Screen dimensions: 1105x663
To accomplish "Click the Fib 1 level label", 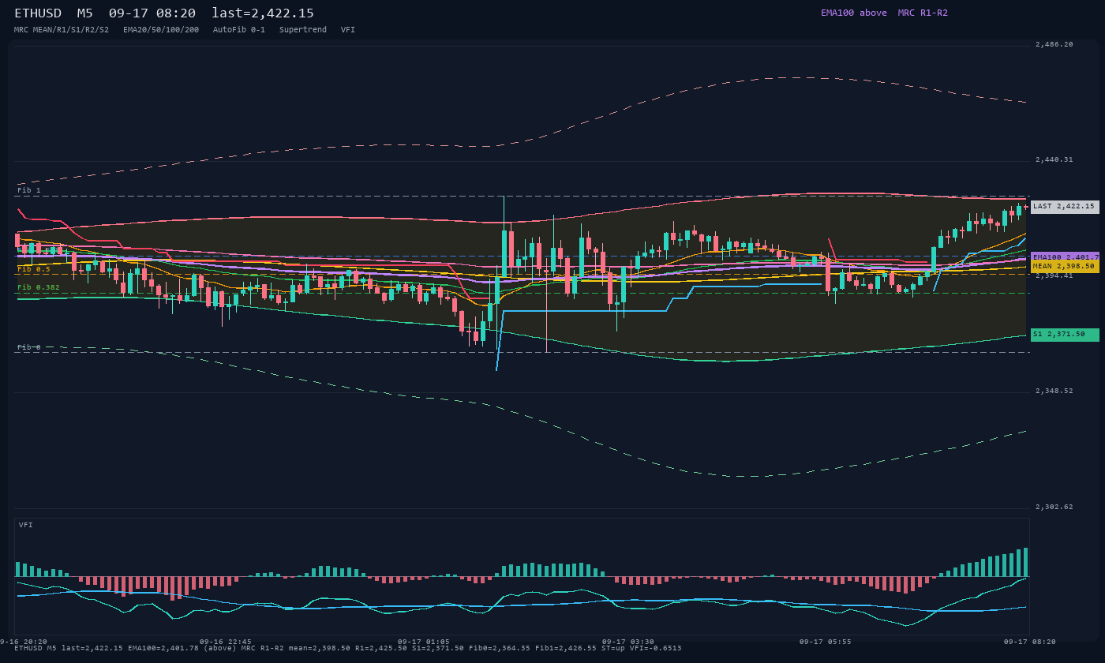I will [29, 190].
